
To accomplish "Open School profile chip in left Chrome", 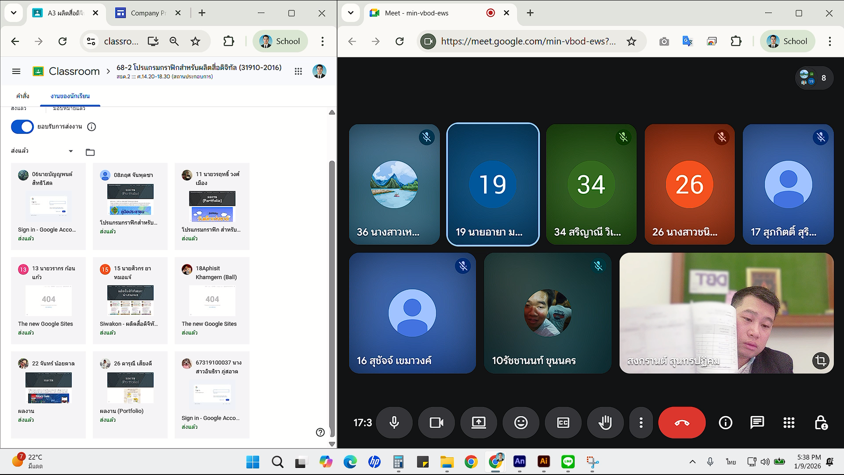I will coord(280,41).
